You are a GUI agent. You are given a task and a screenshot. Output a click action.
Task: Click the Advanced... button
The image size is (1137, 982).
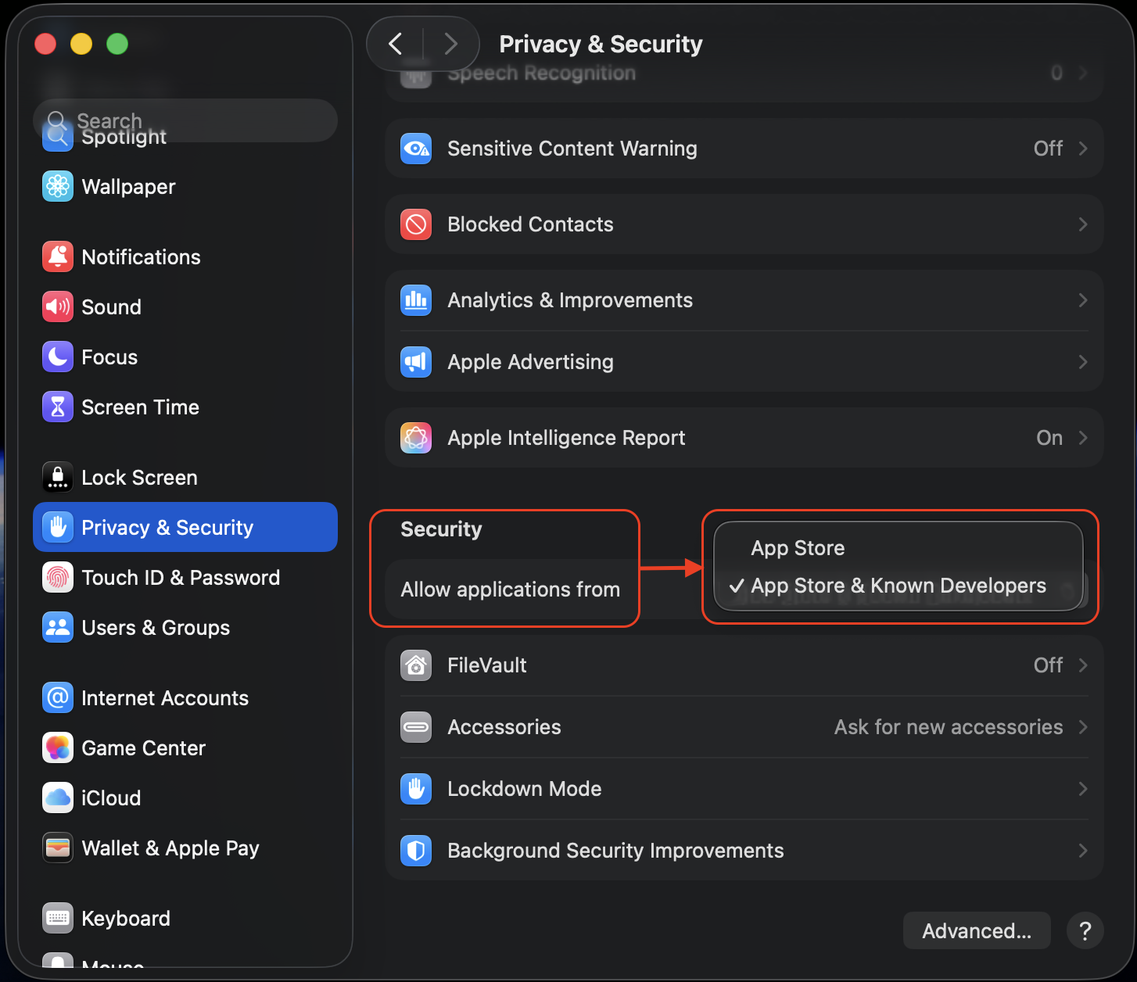pyautogui.click(x=977, y=930)
